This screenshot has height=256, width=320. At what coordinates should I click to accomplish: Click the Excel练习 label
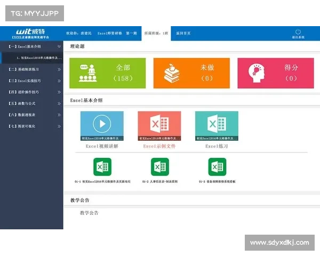click(x=217, y=146)
